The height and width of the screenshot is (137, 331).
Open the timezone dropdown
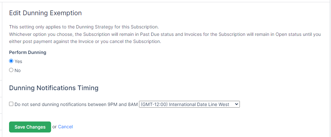pos(189,104)
